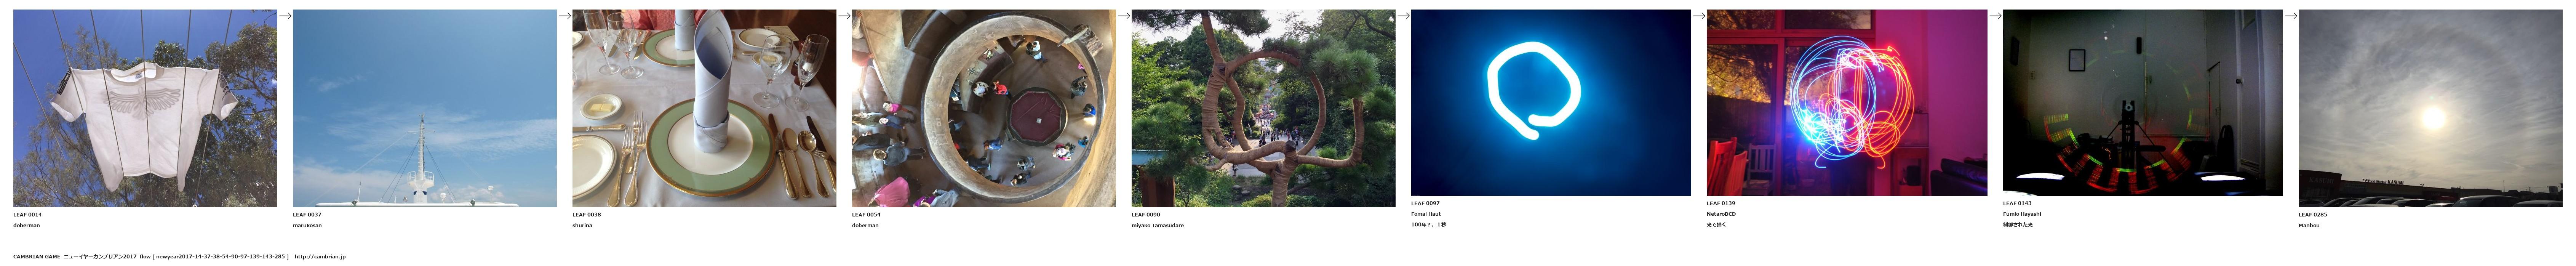Image resolution: width=2576 pixels, height=266 pixels.
Task: Open the white shirt photo LEAF 0014
Action: coord(145,108)
